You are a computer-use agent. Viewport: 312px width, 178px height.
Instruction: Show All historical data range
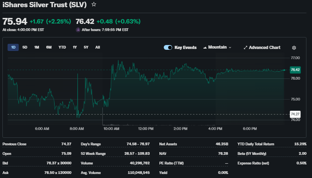(98, 47)
